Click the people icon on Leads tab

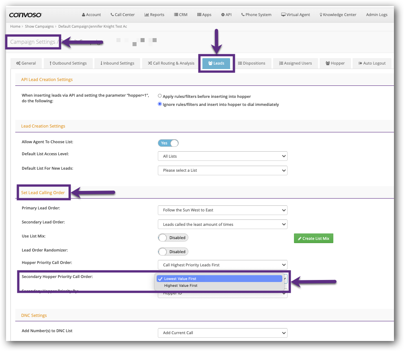point(210,63)
